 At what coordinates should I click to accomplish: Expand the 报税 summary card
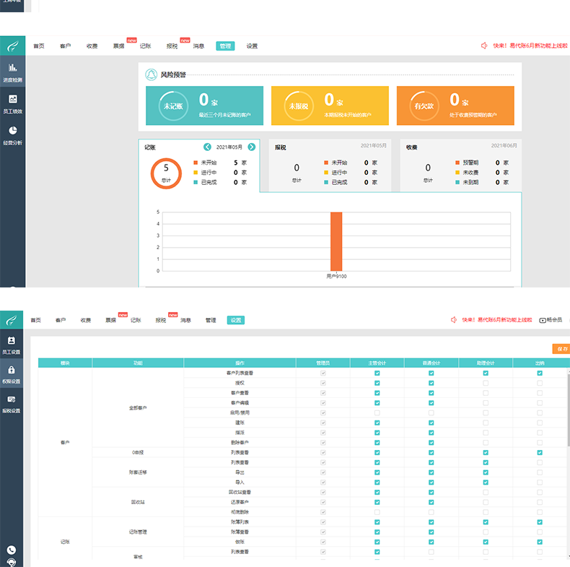point(330,165)
